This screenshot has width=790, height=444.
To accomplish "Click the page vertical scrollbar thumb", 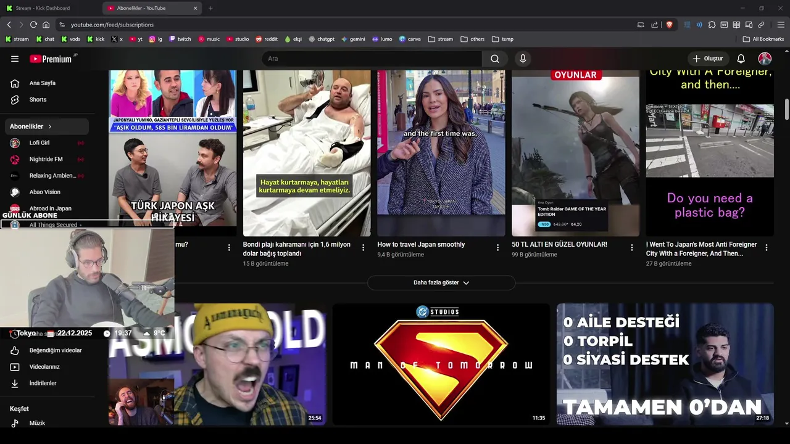I will (787, 109).
